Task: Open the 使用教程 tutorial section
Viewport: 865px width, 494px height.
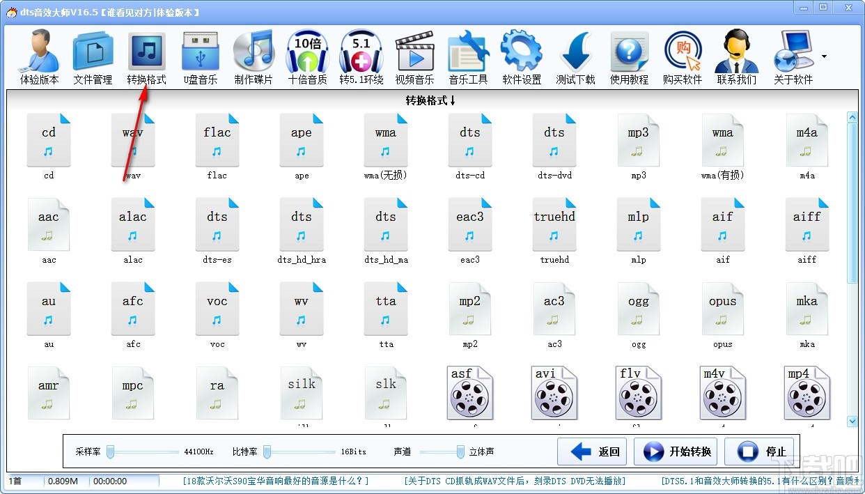Action: [x=629, y=56]
